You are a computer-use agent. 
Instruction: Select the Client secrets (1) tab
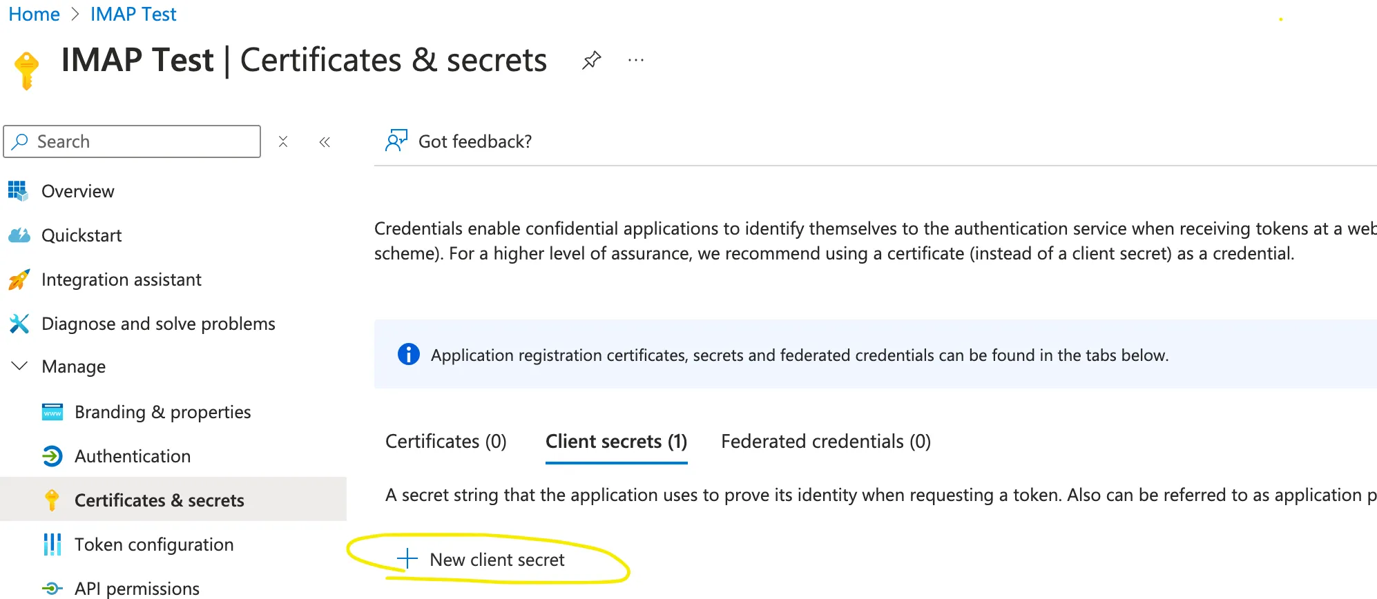[616, 442]
